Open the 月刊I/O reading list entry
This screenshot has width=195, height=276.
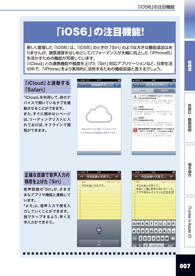[154, 122]
